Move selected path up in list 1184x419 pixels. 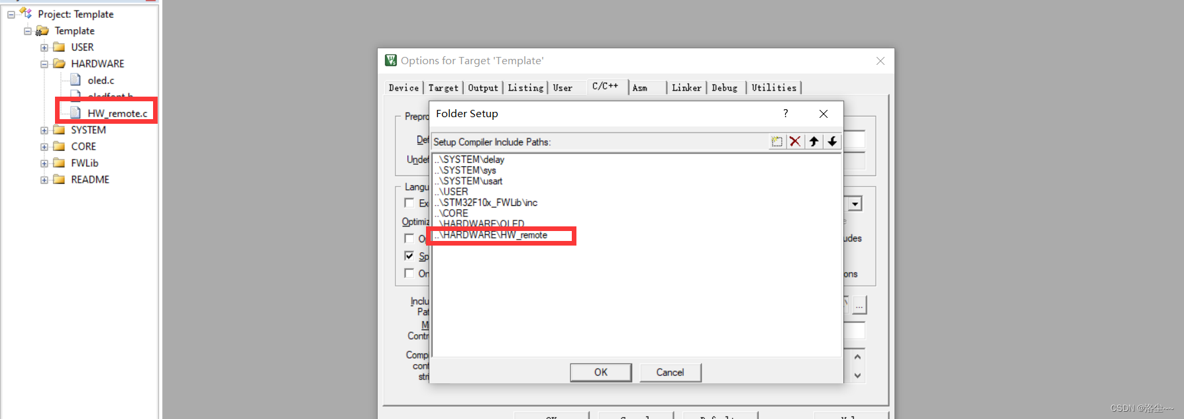click(814, 142)
